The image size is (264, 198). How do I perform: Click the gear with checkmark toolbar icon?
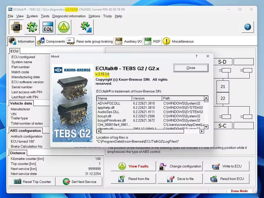click(32, 27)
